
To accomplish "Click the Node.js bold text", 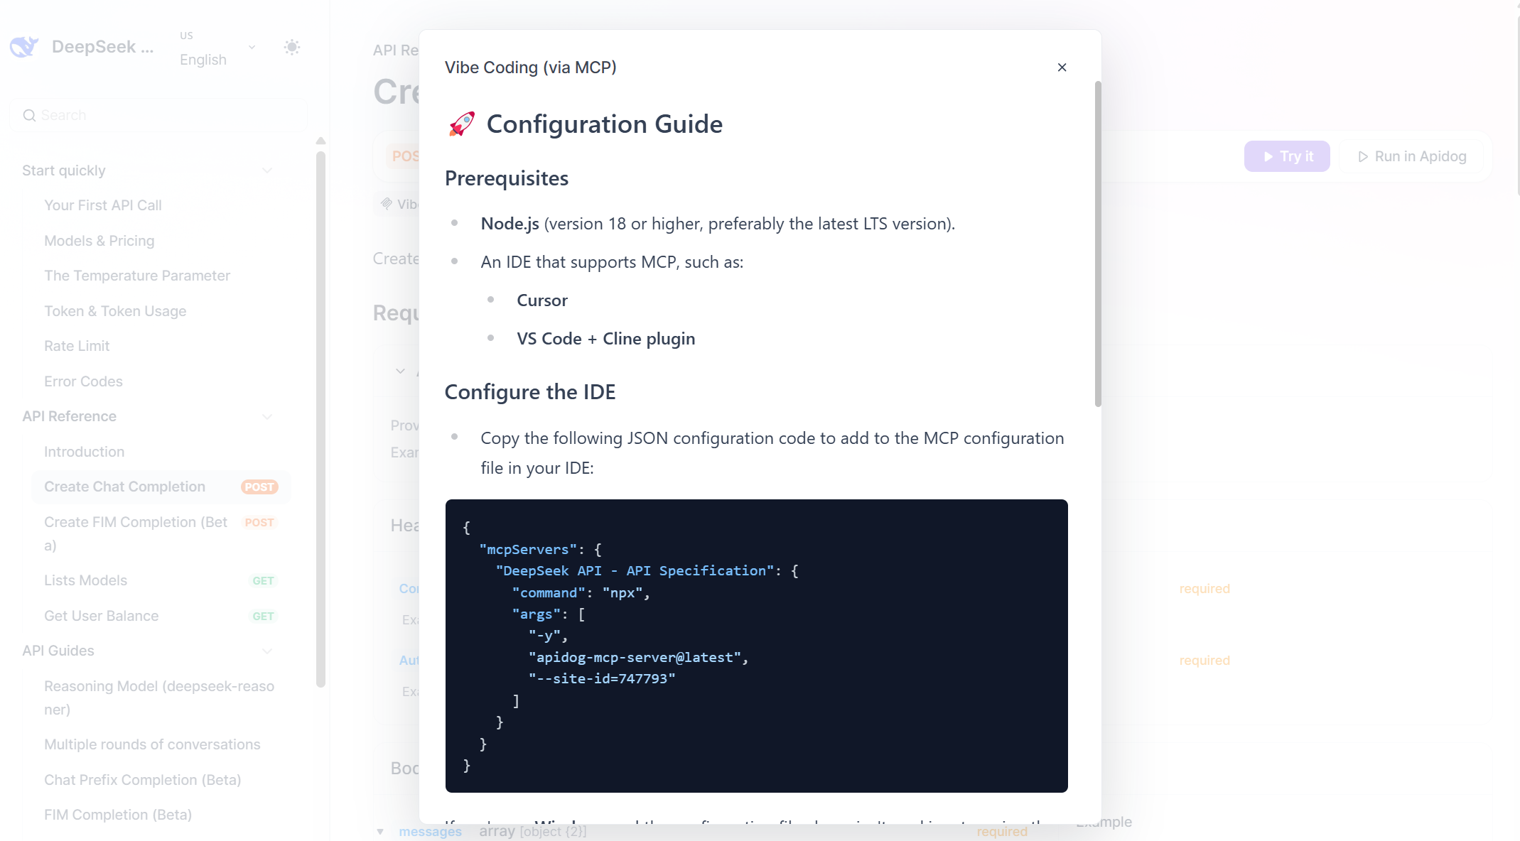I will click(x=510, y=224).
